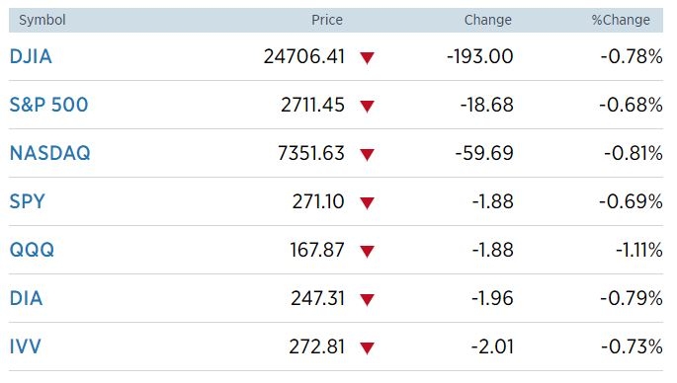677x383 pixels.
Task: Select the QQQ ticker link
Action: 32,250
